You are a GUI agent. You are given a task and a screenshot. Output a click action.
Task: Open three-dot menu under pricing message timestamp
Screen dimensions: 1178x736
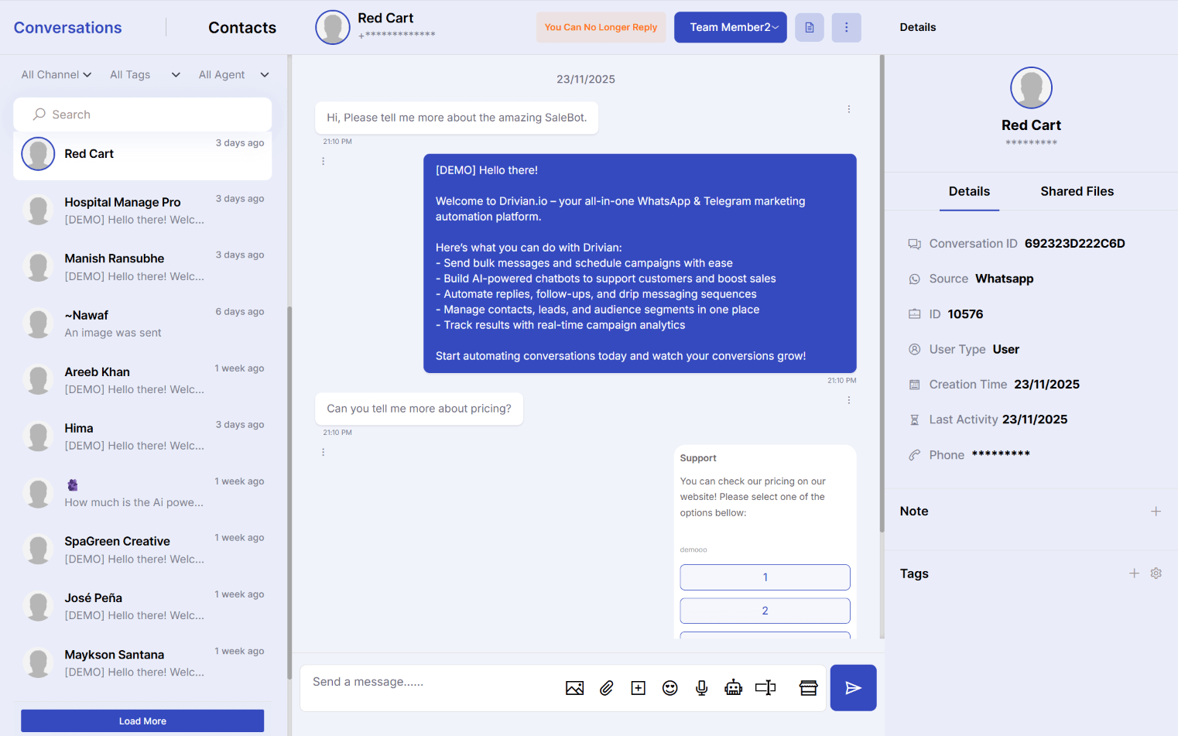click(323, 452)
